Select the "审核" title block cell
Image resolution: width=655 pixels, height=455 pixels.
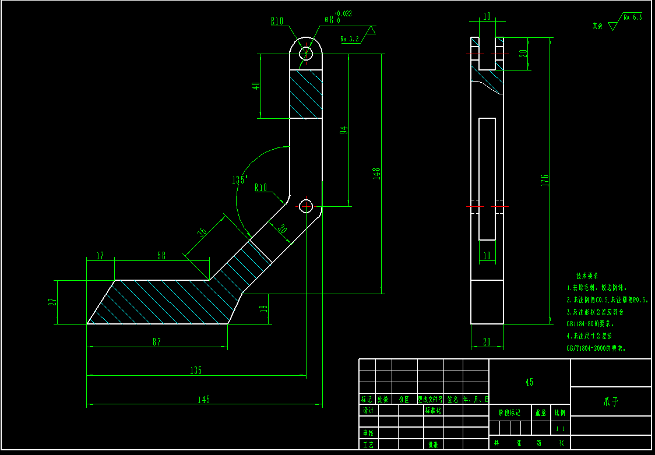pos(368,433)
